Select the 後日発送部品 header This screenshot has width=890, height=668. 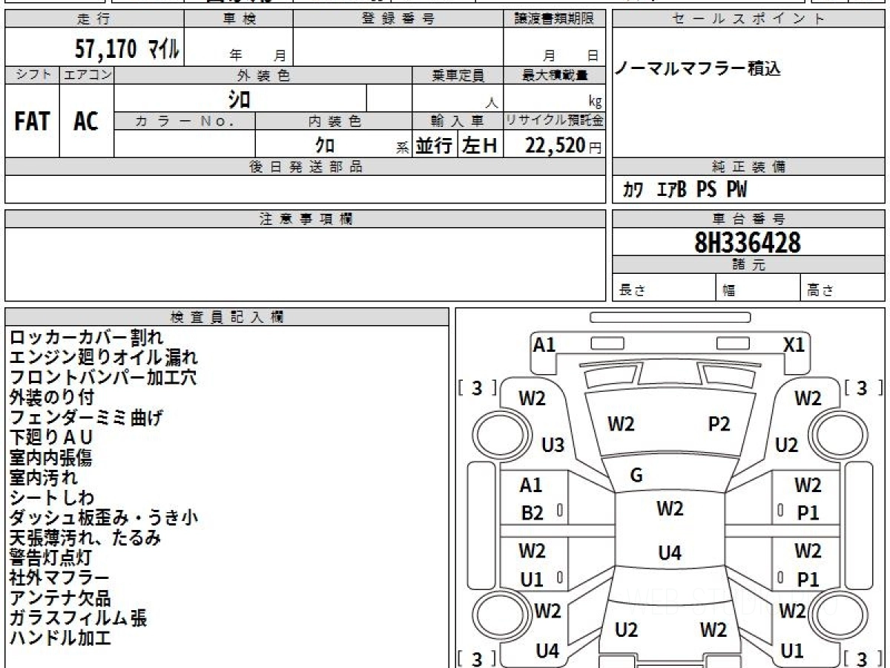click(305, 167)
